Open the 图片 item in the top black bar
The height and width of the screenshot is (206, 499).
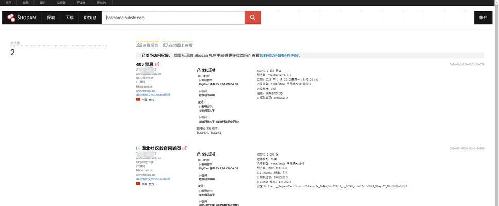point(43,3)
